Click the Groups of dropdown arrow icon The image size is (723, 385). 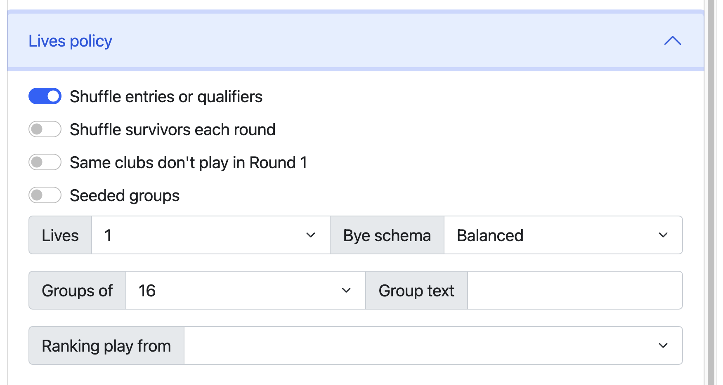point(346,291)
